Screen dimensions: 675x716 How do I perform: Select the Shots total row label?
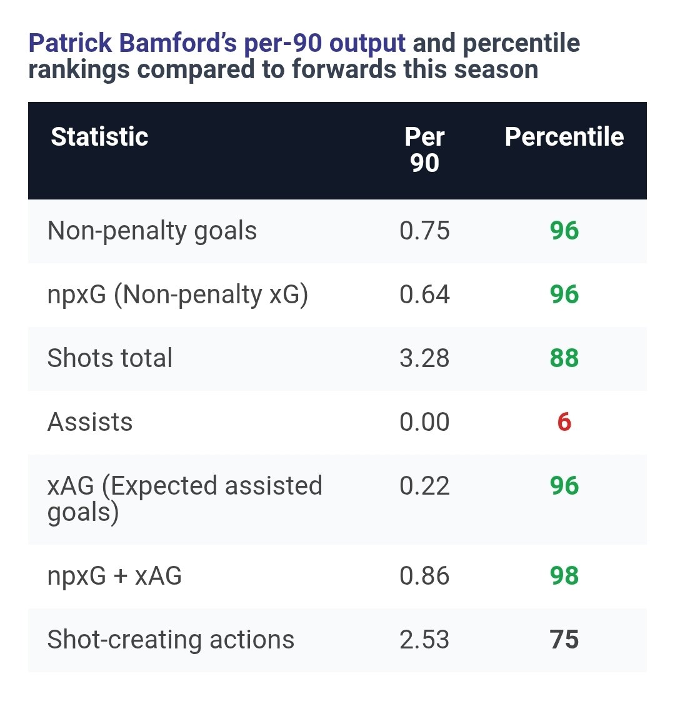point(109,358)
